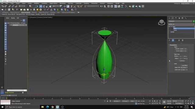The height and width of the screenshot is (109, 195).
Task: Open the Utilities wrench panel icon
Action: point(186,18)
